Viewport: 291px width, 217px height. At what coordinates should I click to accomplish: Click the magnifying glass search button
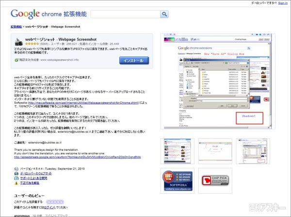[x=164, y=14]
